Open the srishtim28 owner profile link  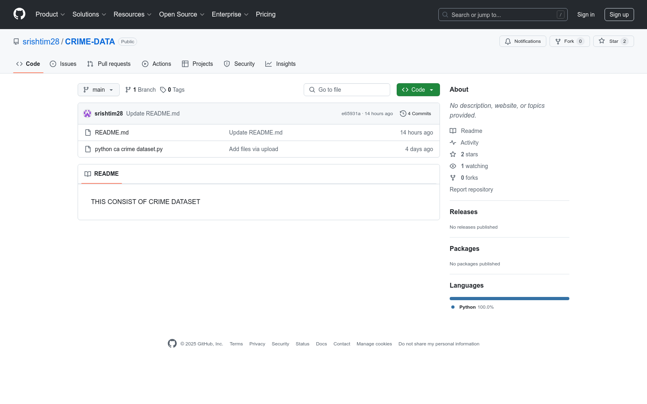pos(41,42)
